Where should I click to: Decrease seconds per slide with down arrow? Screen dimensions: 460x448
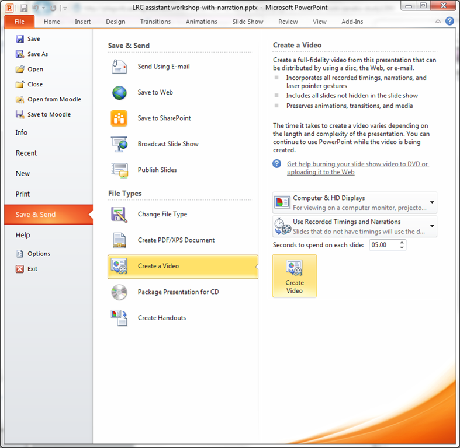click(402, 248)
